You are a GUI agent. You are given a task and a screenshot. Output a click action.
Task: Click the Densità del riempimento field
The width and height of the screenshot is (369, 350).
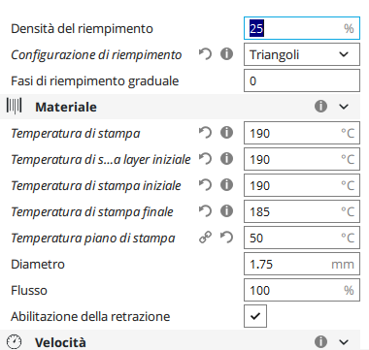coord(302,28)
